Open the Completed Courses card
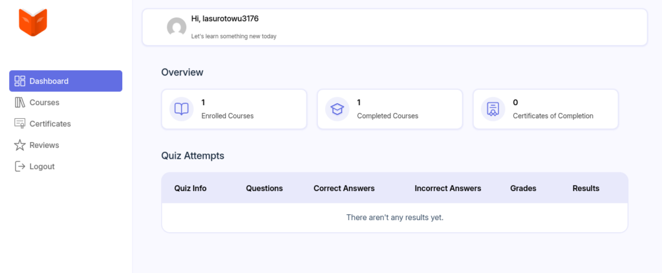The width and height of the screenshot is (662, 273). (390, 109)
